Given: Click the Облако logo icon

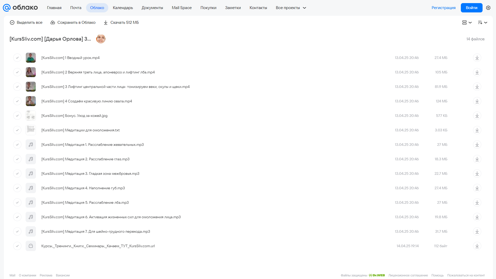Looking at the screenshot, I should tap(6, 8).
